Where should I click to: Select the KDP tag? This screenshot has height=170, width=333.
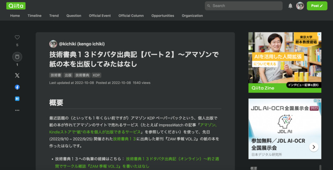[x=97, y=75]
